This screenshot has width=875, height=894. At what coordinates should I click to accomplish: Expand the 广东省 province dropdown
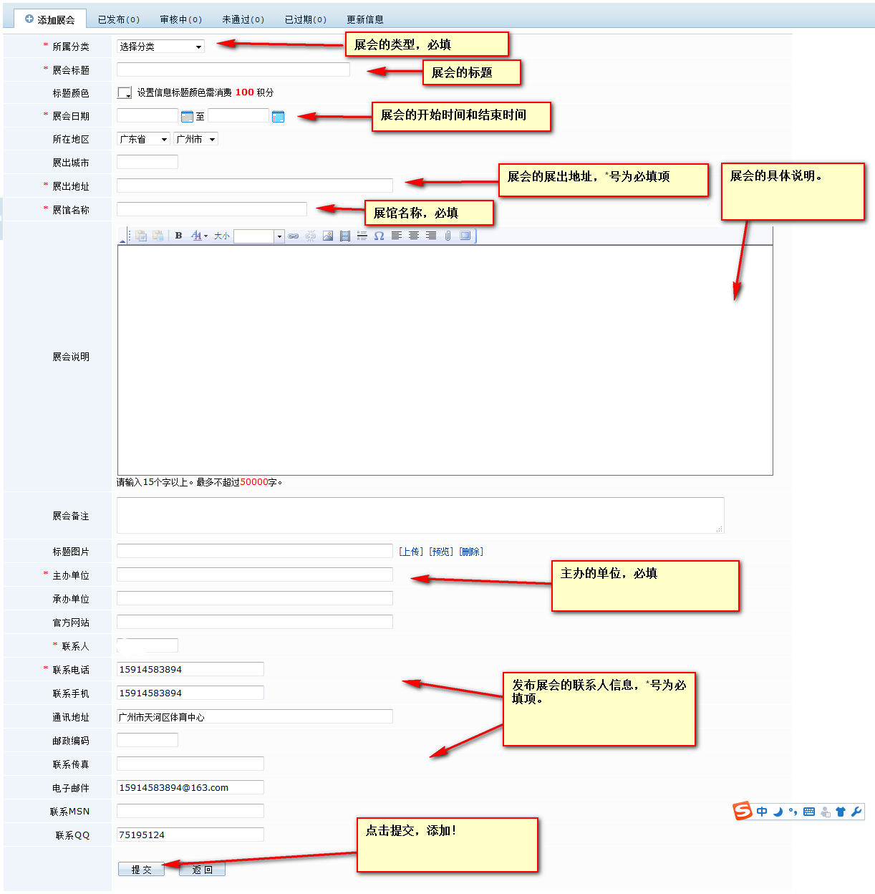[x=143, y=140]
